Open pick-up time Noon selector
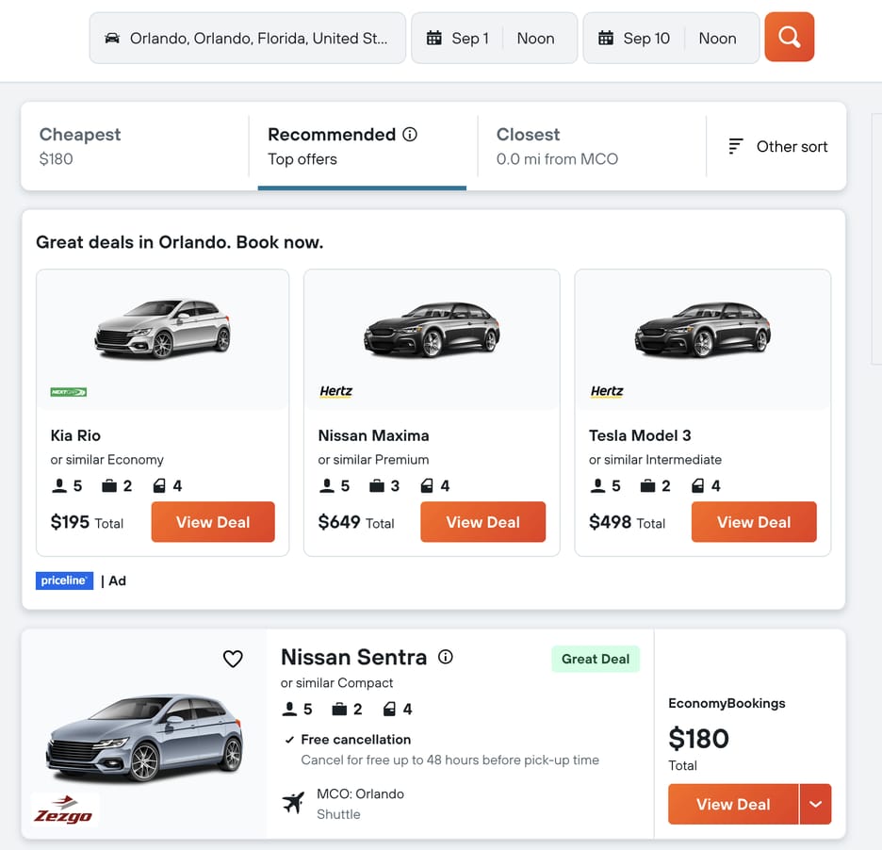 coord(535,39)
